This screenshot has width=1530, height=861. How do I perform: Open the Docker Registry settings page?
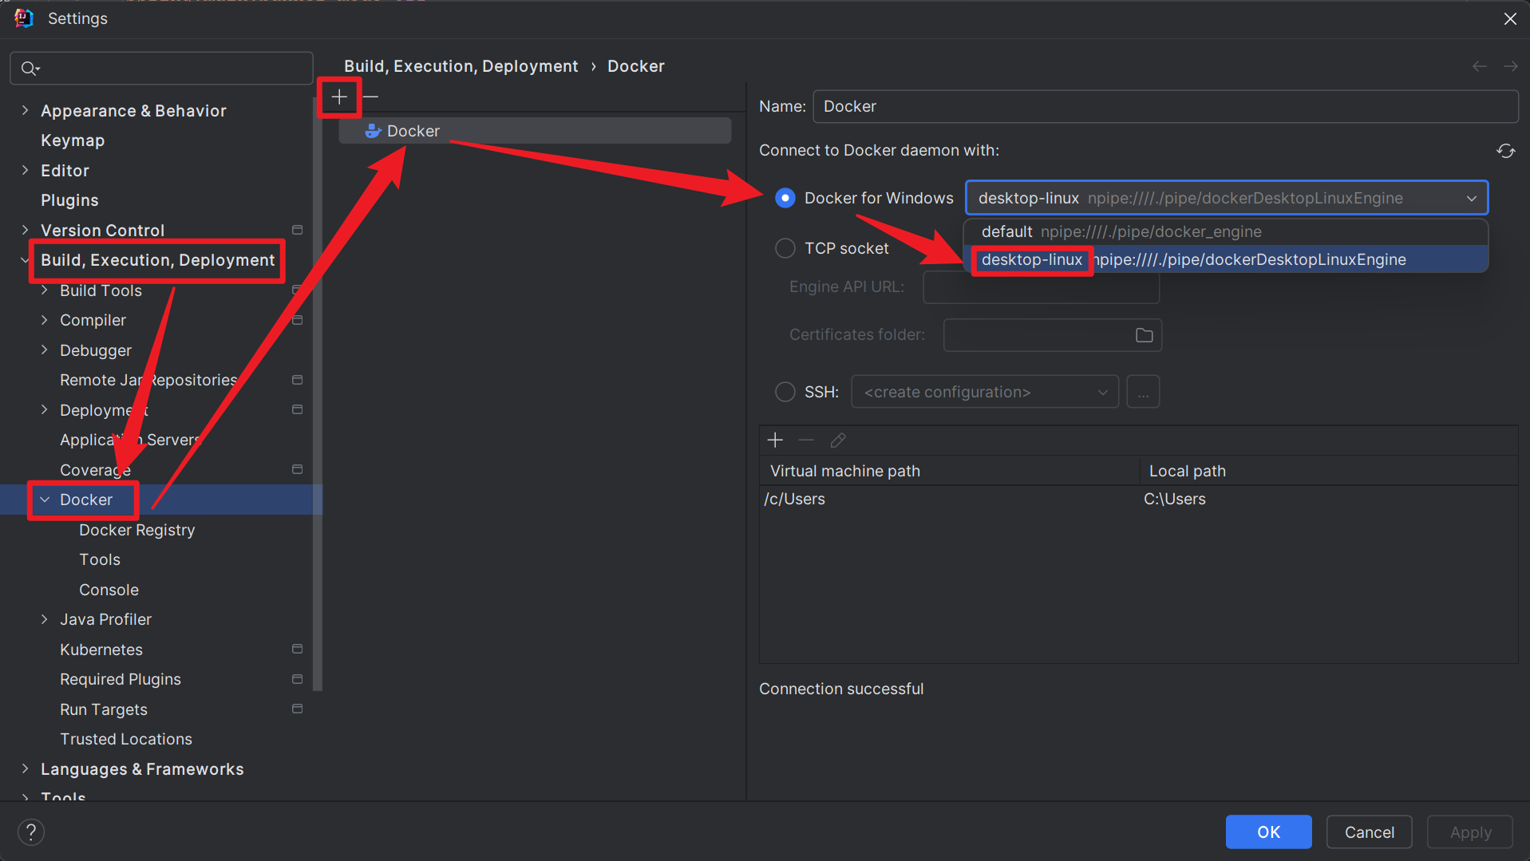point(136,530)
